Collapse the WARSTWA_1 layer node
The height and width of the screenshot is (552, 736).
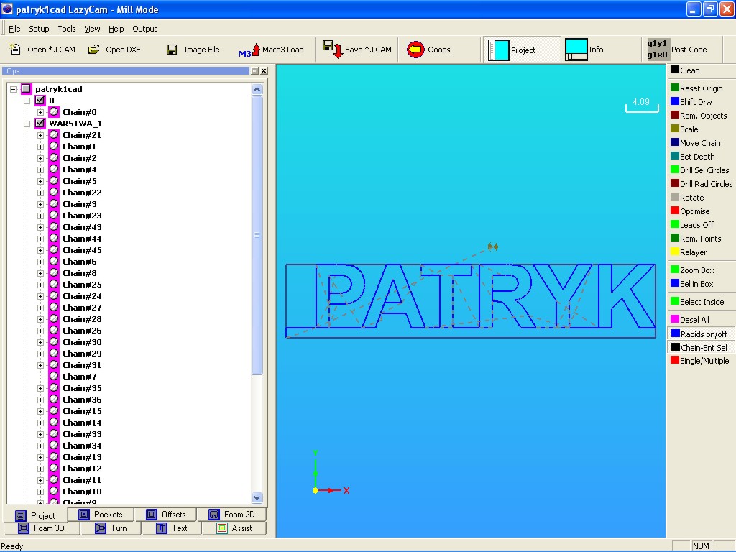(x=27, y=124)
